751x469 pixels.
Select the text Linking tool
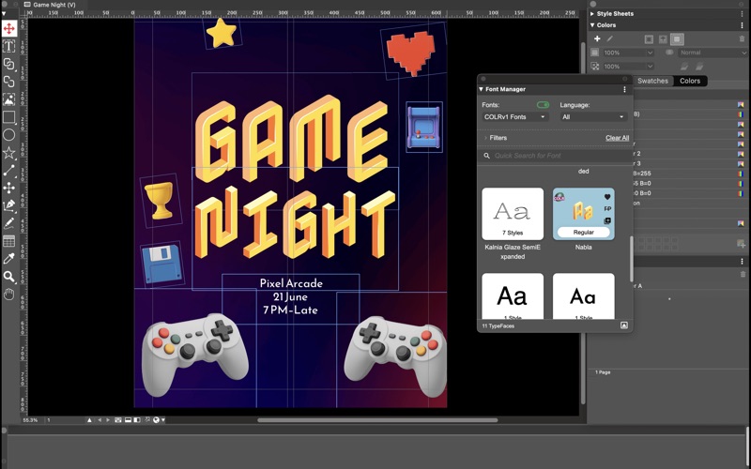pyautogui.click(x=9, y=64)
